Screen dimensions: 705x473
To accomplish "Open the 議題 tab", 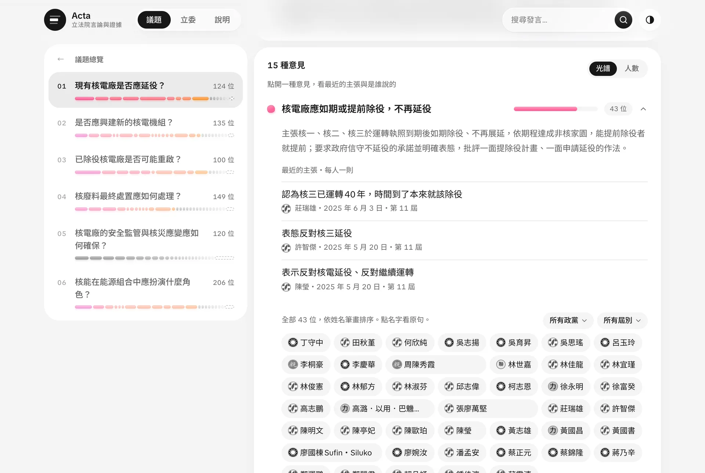I will click(154, 20).
